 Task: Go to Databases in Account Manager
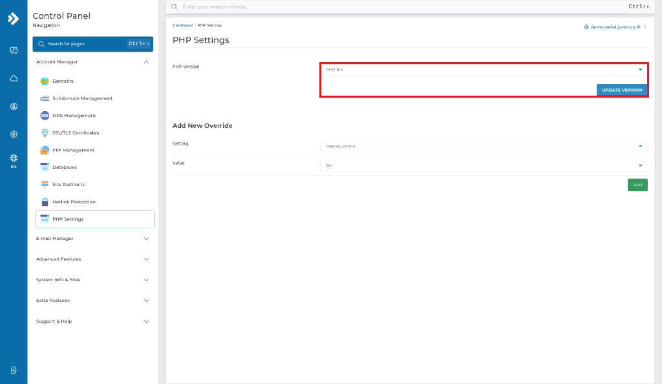pyautogui.click(x=65, y=167)
